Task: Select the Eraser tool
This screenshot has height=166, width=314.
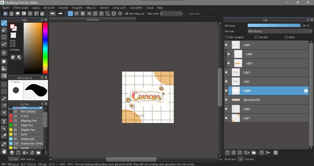Action: coord(4,30)
